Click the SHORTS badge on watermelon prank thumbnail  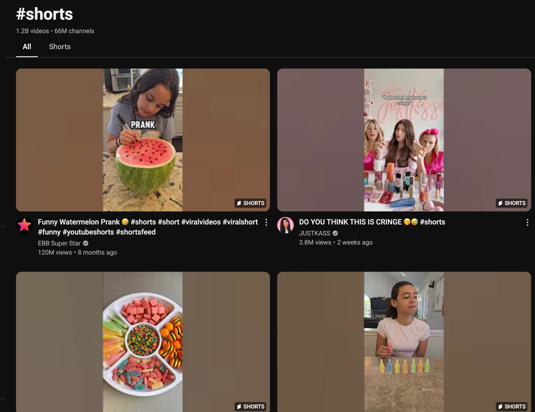(x=251, y=203)
